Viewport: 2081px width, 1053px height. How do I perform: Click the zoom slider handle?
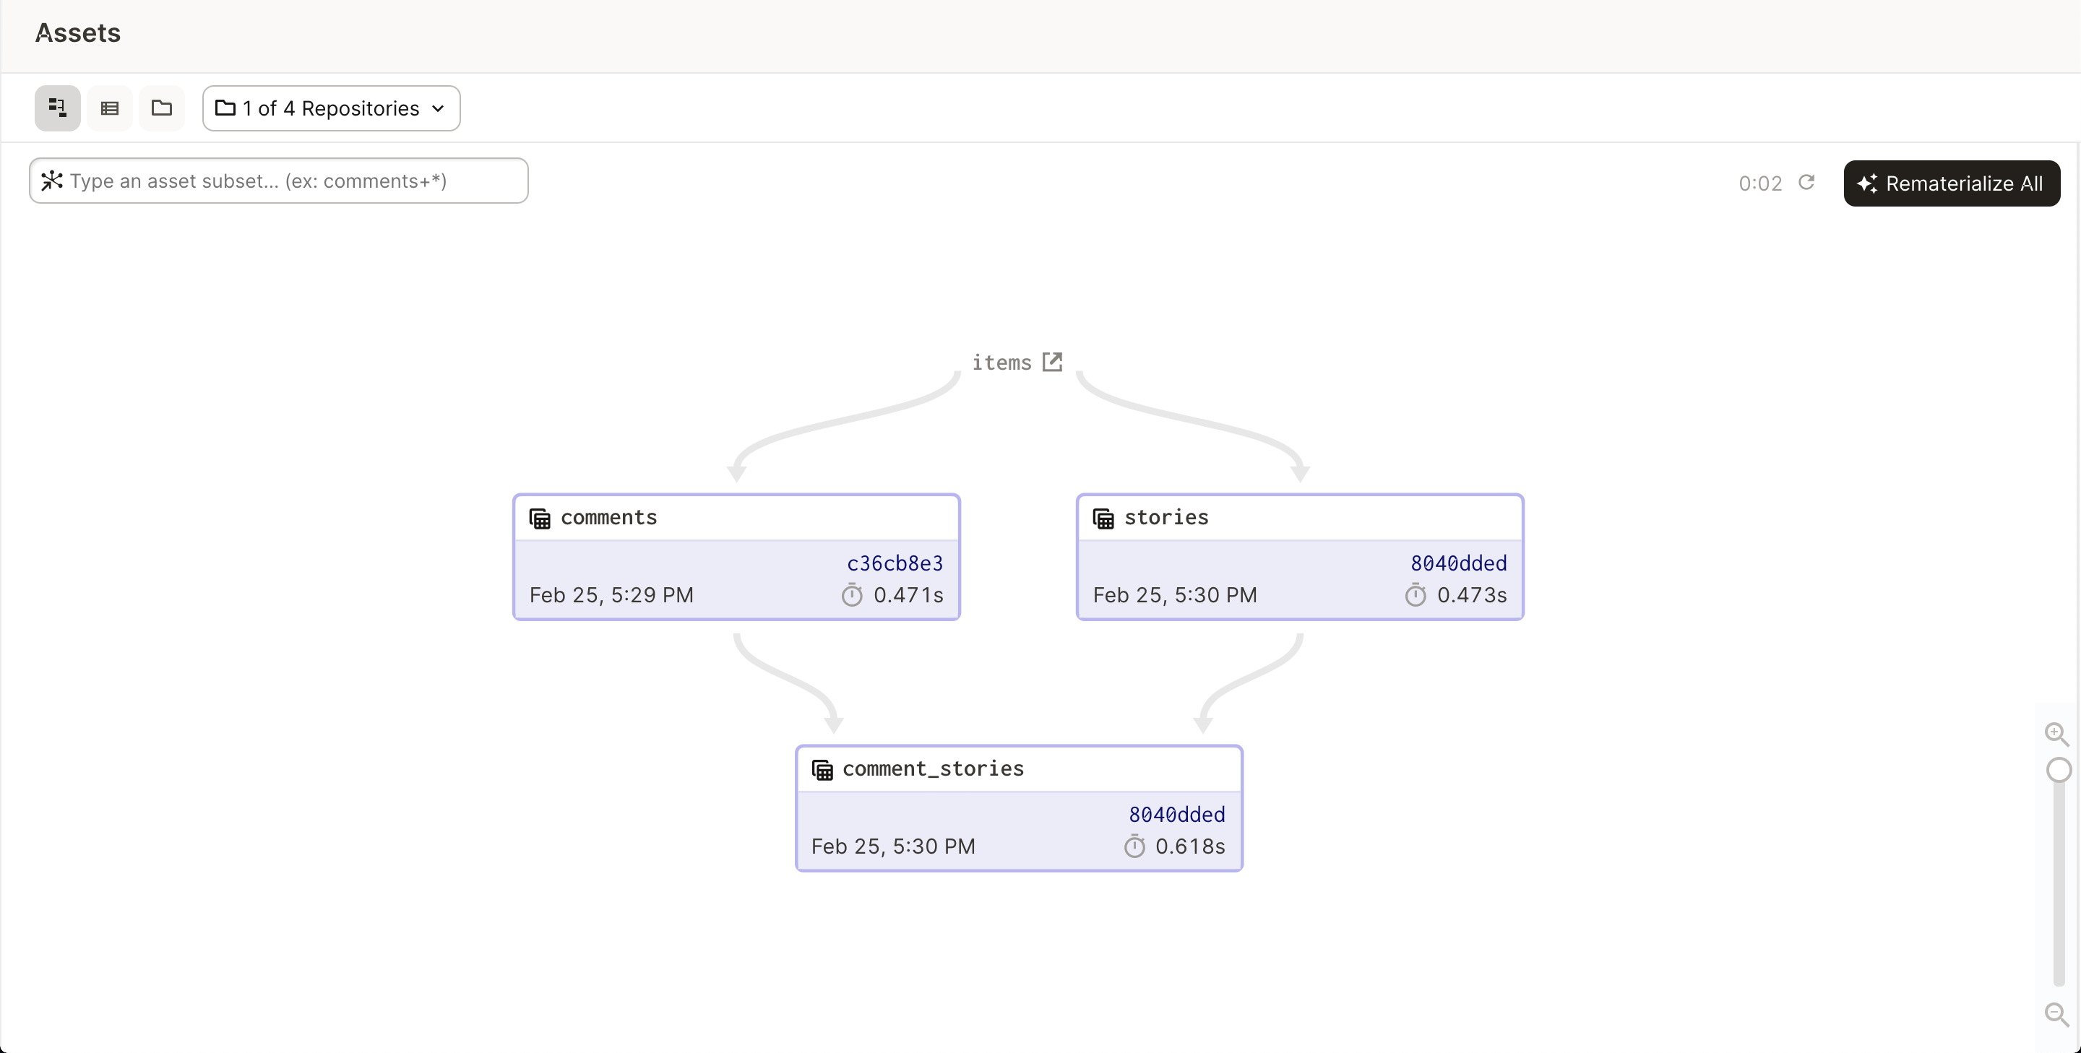pyautogui.click(x=2059, y=770)
